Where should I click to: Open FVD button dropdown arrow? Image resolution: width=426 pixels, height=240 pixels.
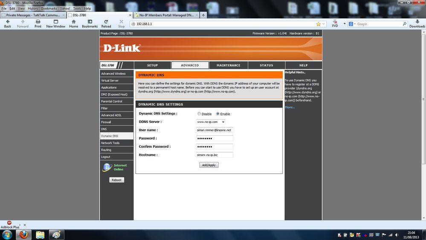click(345, 23)
